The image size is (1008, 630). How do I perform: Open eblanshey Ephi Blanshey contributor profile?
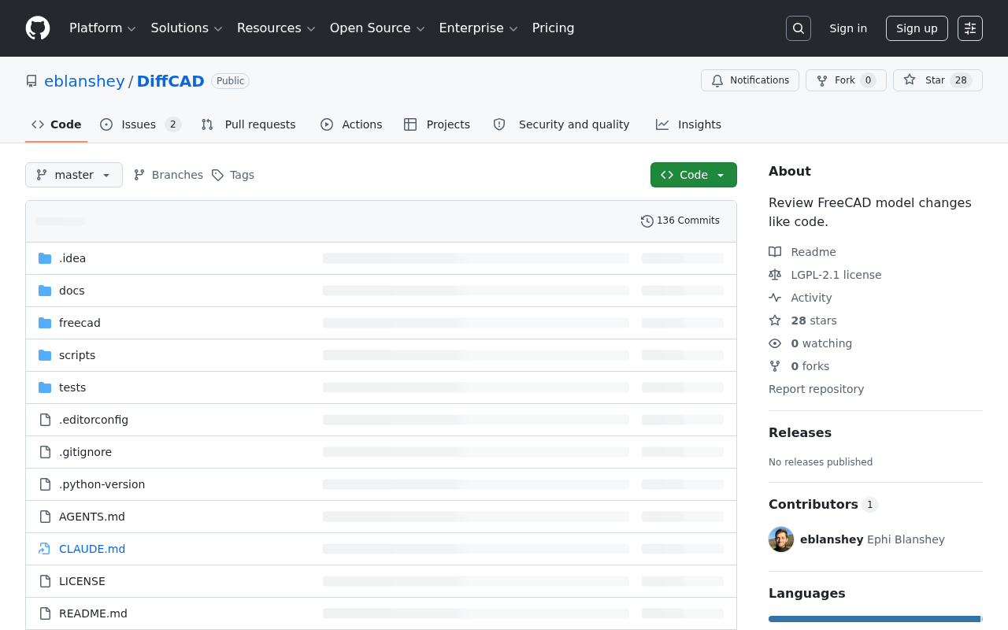pos(873,539)
